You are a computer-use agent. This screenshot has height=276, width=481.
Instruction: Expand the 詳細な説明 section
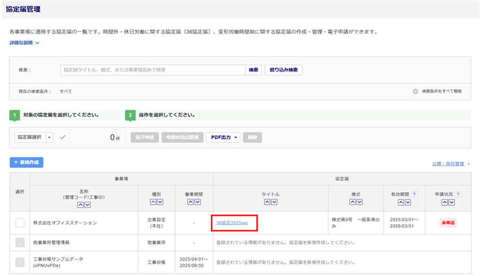pyautogui.click(x=24, y=43)
